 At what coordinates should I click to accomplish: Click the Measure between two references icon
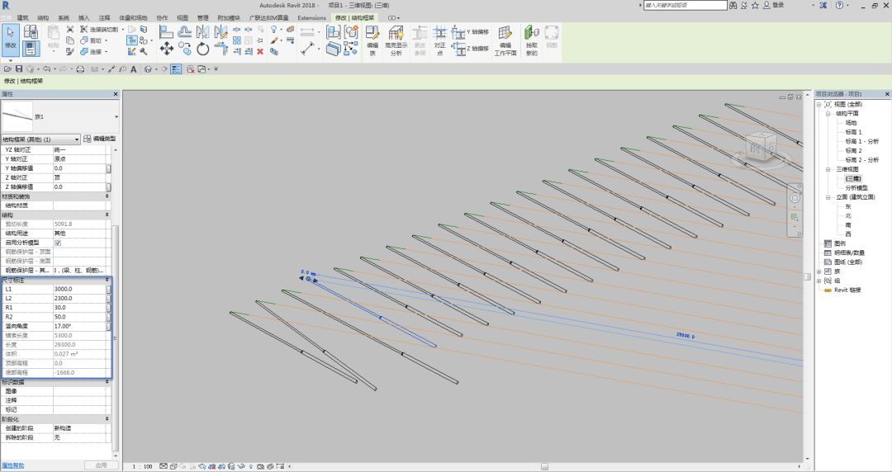coord(308,49)
